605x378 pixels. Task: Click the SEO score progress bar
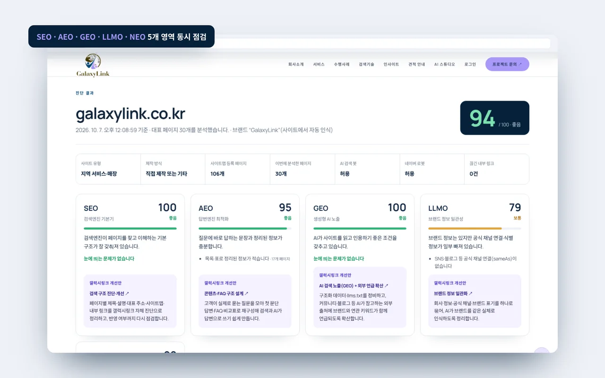pyautogui.click(x=130, y=228)
